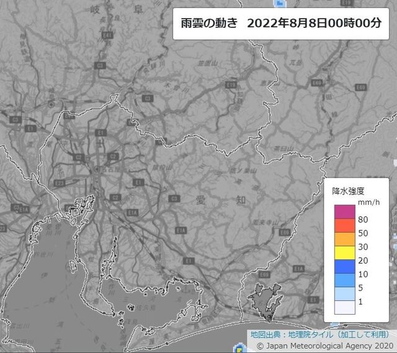This screenshot has width=397, height=353.
Task: Click the legend value 5
Action: tap(360, 288)
